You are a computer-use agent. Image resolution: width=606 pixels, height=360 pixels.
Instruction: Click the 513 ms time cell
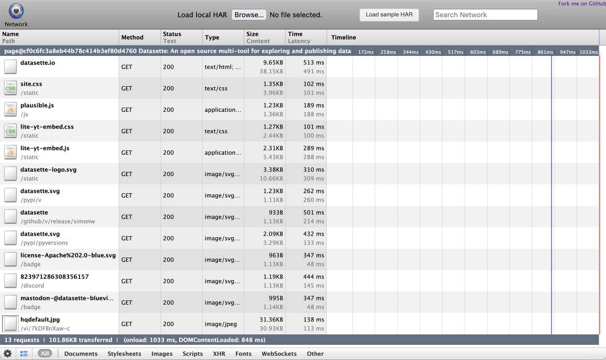(314, 63)
